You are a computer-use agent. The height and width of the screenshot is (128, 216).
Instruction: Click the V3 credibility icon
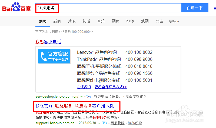pos(105,123)
